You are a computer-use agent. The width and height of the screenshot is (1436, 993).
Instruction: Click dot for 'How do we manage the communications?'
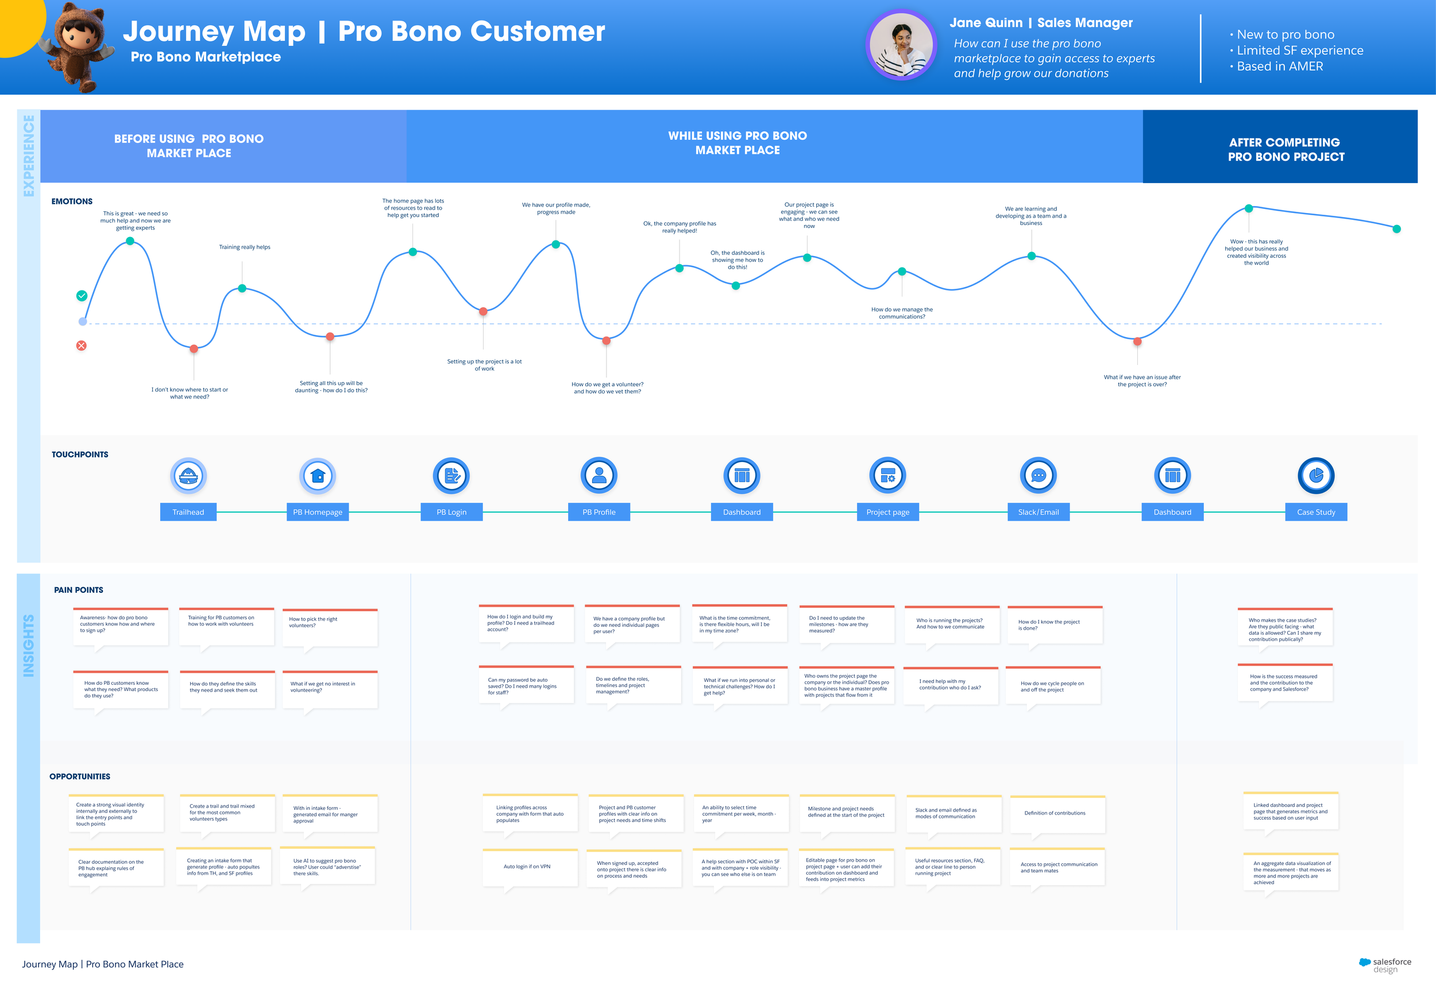(x=902, y=271)
